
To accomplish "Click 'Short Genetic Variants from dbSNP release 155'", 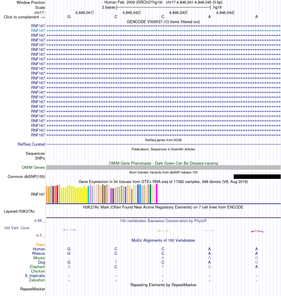I will pyautogui.click(x=163, y=172).
